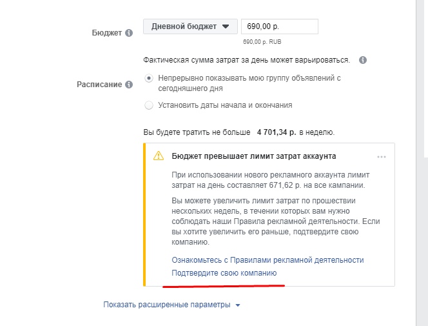Click the 4 701,34 р. weekly spend amount
Viewport: 428px width, 326px height.
(x=277, y=132)
